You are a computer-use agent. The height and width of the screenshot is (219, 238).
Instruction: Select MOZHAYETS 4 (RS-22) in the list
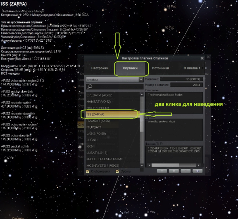pyautogui.click(x=113, y=165)
